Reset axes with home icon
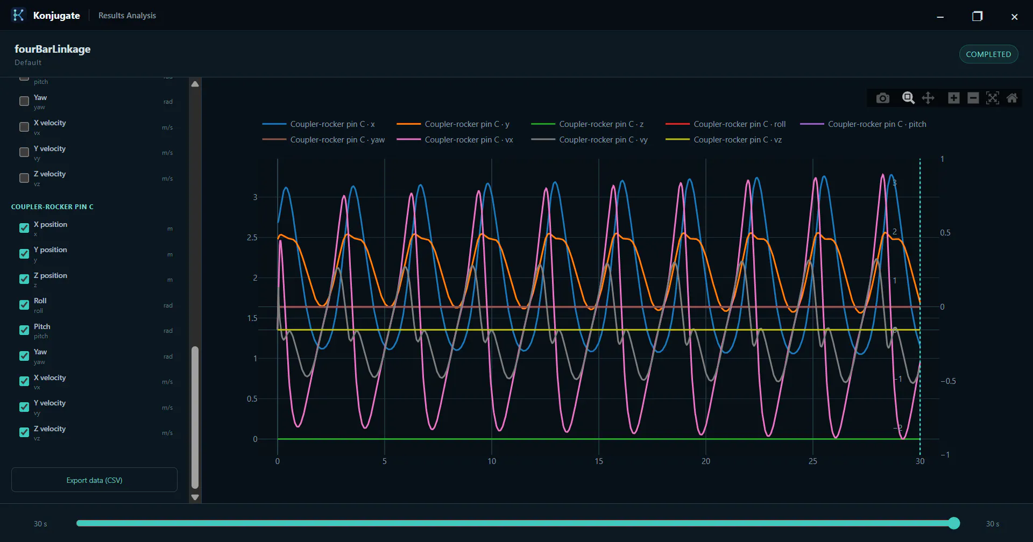This screenshot has height=542, width=1033. (1011, 98)
